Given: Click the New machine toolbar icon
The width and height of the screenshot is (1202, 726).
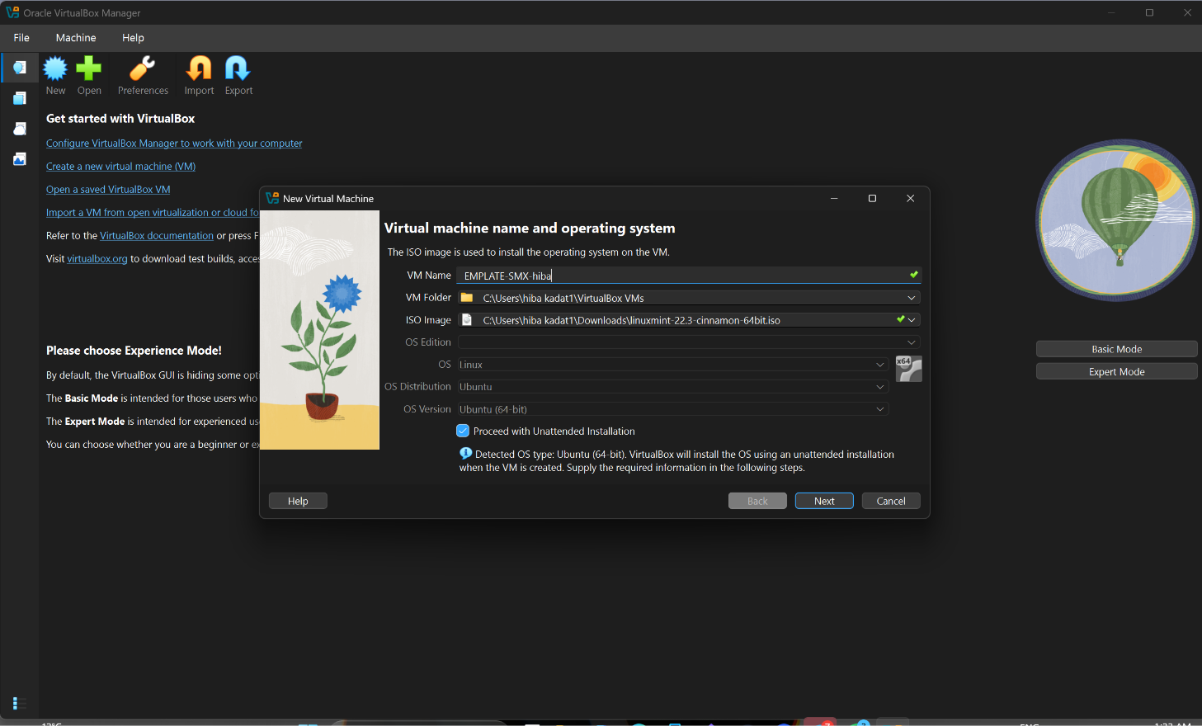Looking at the screenshot, I should tap(55, 68).
